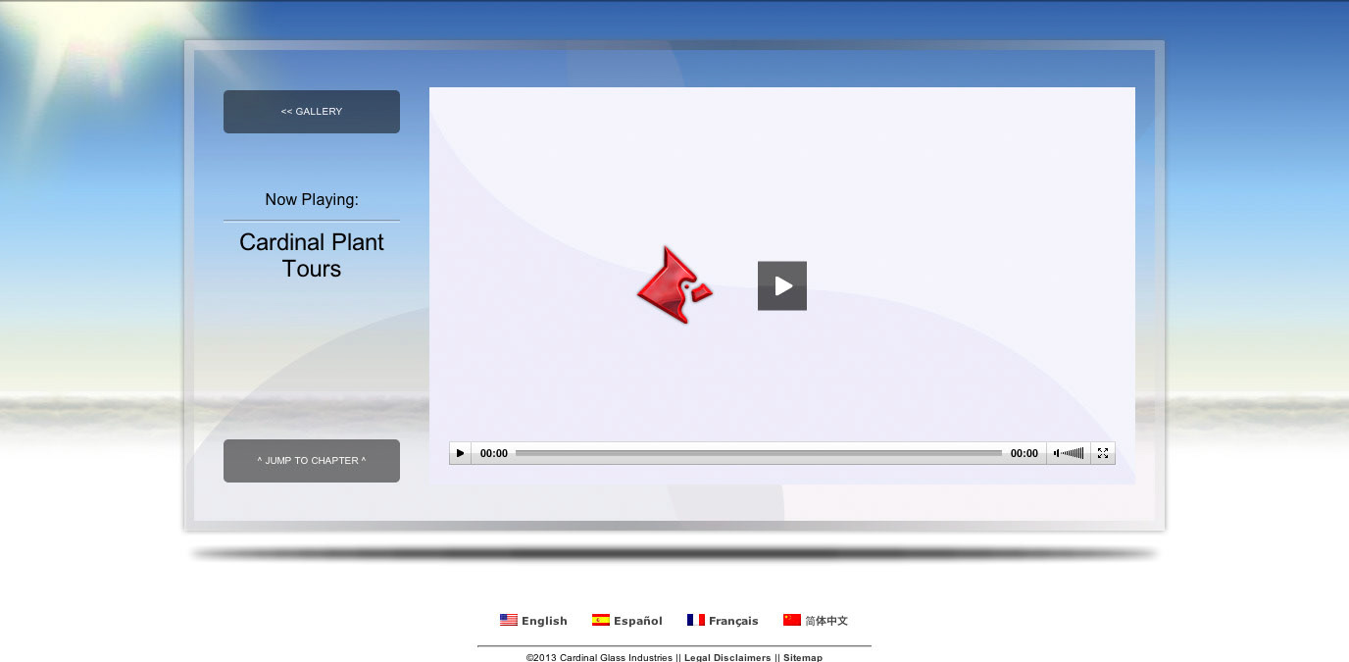
Task: Click the large center play button overlay
Action: point(782,285)
